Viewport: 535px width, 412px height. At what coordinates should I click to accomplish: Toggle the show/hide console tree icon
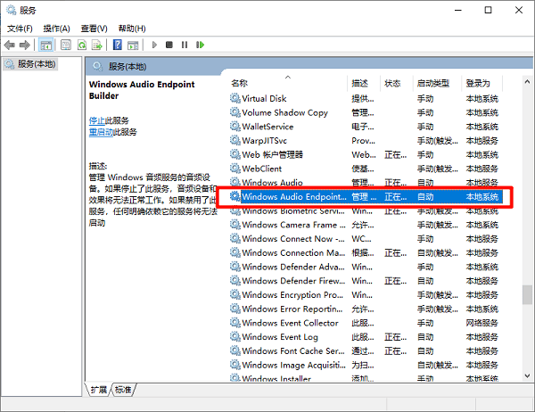45,45
